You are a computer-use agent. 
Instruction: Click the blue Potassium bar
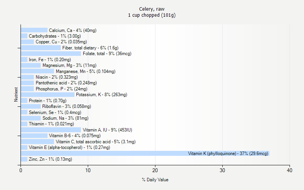click(x=48, y=95)
